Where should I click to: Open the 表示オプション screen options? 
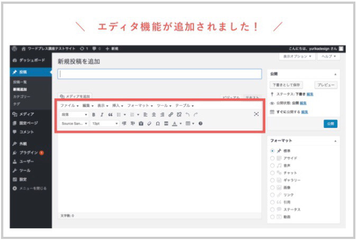pyautogui.click(x=297, y=56)
